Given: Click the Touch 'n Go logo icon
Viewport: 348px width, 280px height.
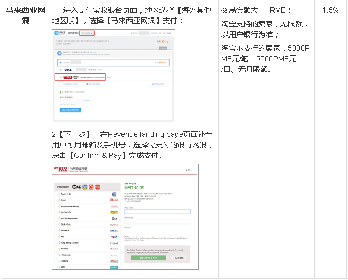Looking at the screenshot, I should tap(114, 194).
